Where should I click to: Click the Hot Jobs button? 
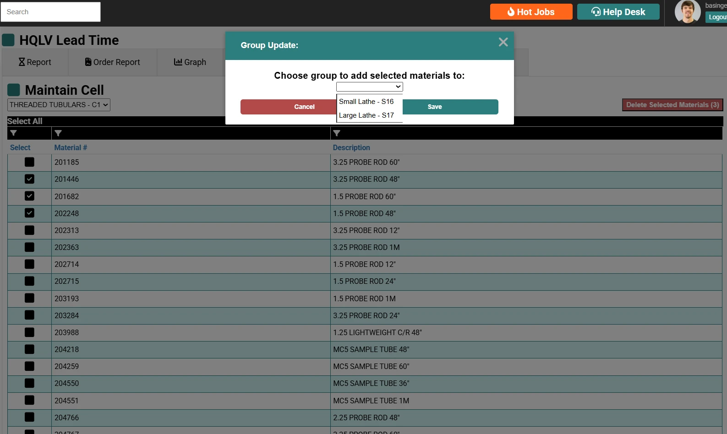click(x=531, y=12)
